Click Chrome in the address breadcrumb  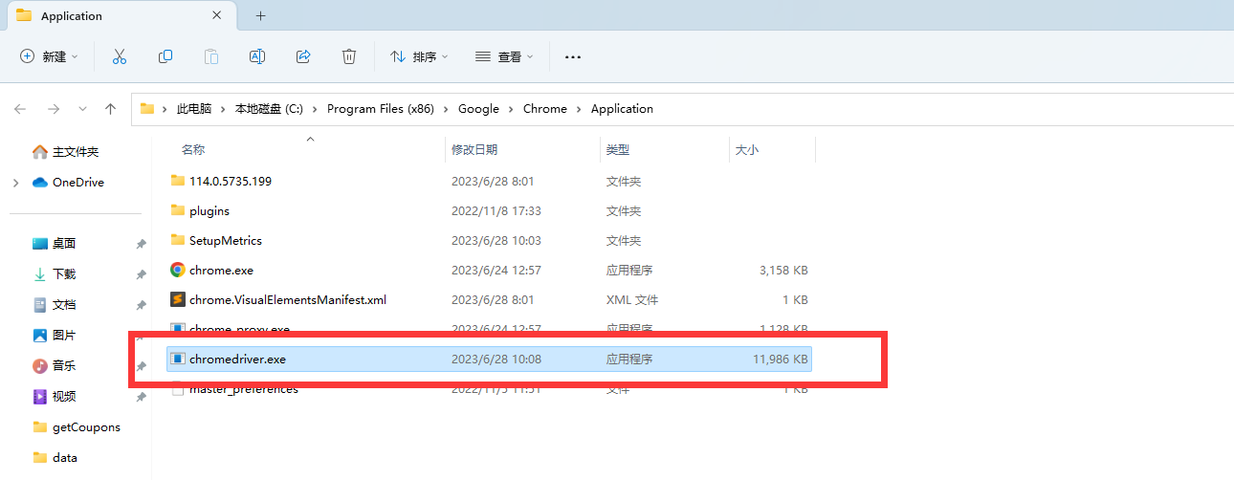[x=545, y=109]
